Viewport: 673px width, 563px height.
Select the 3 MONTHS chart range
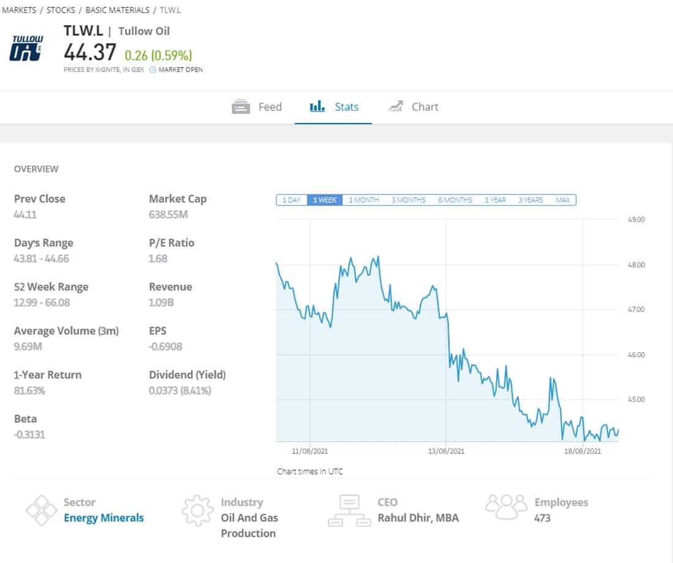(408, 201)
